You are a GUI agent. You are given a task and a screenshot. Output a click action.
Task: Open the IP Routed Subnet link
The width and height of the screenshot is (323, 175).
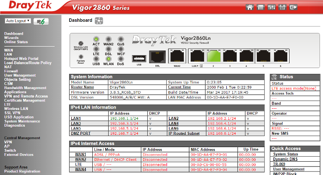pyautogui.click(x=184, y=133)
